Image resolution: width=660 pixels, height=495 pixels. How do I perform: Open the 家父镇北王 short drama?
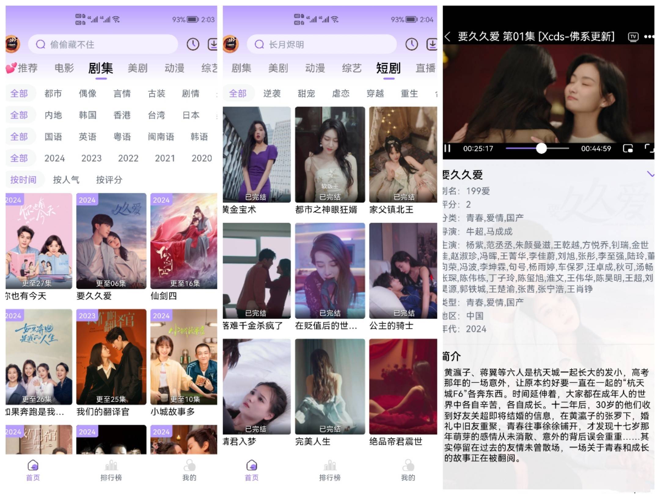coord(403,155)
